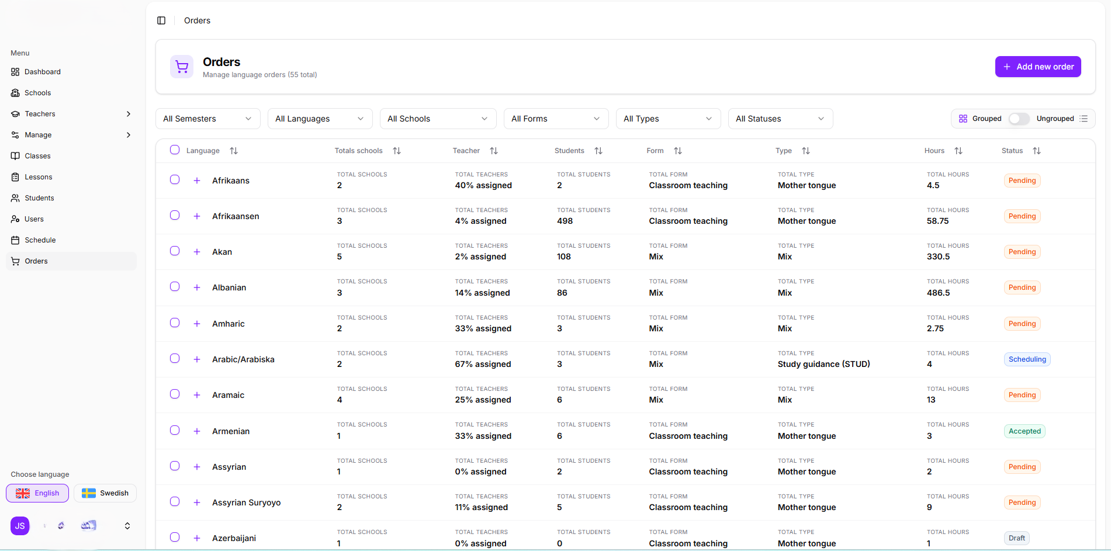Open the All Semesters dropdown

tap(208, 119)
